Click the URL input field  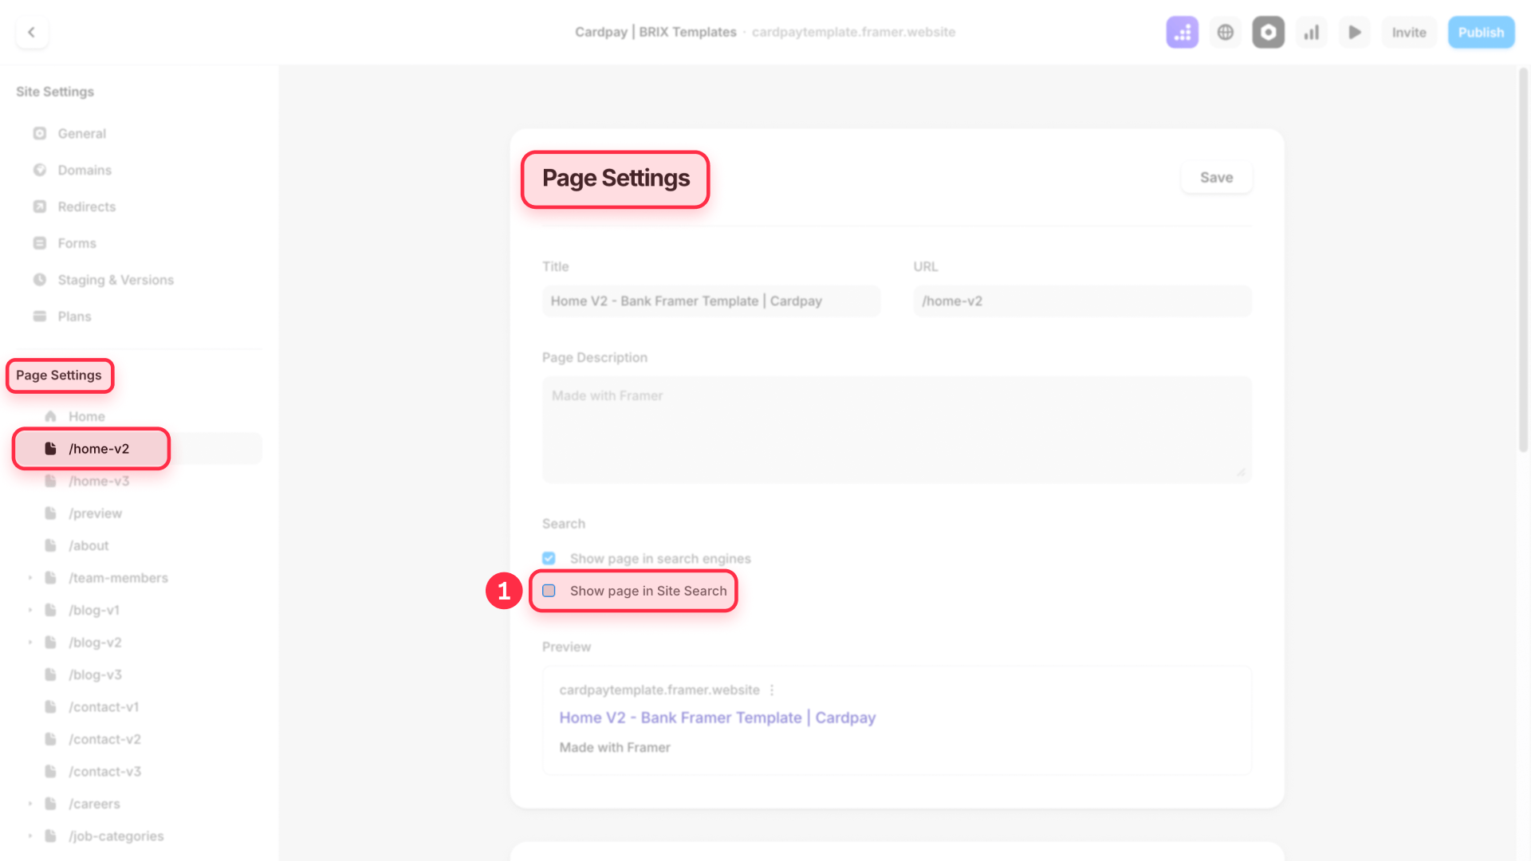(x=1082, y=301)
